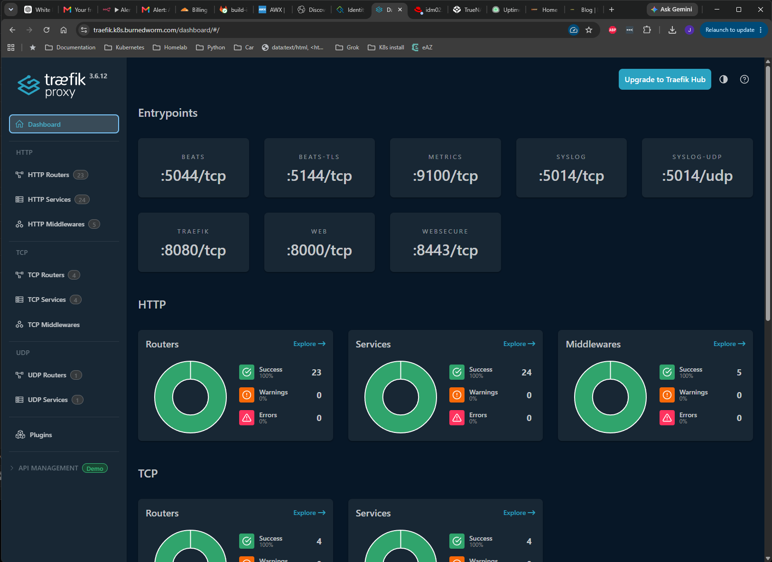
Task: Click Relaunch to update button
Action: tap(734, 30)
